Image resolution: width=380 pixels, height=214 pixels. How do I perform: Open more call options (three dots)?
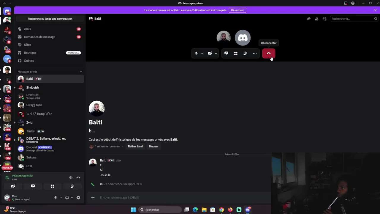point(255,53)
